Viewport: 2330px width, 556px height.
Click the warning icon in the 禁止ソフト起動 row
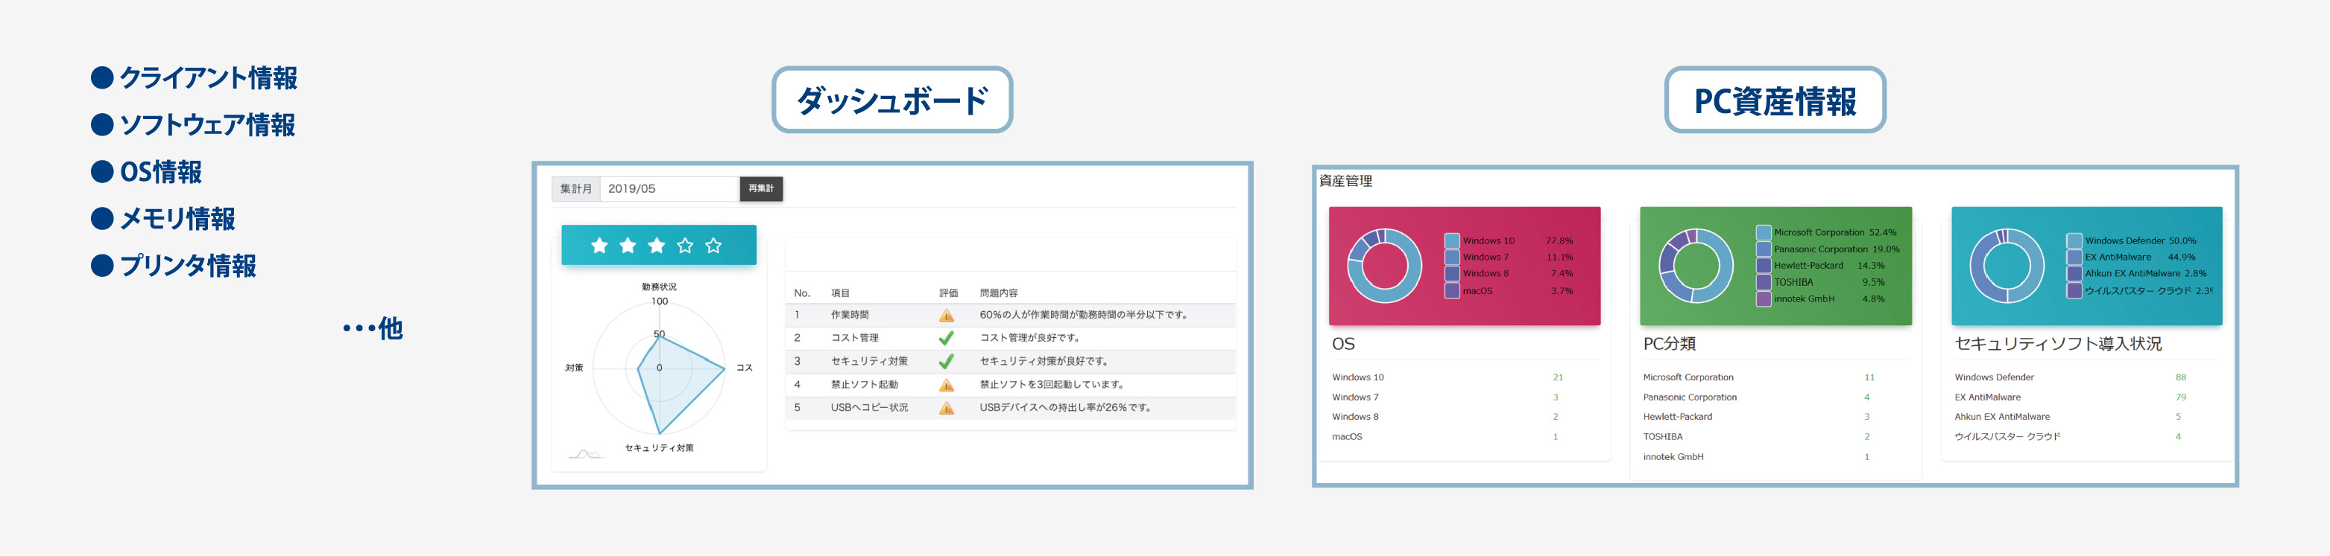point(946,386)
